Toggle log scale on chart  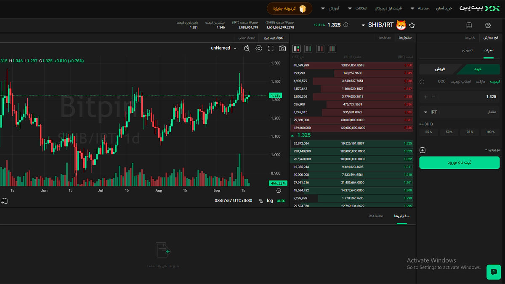coord(270,201)
